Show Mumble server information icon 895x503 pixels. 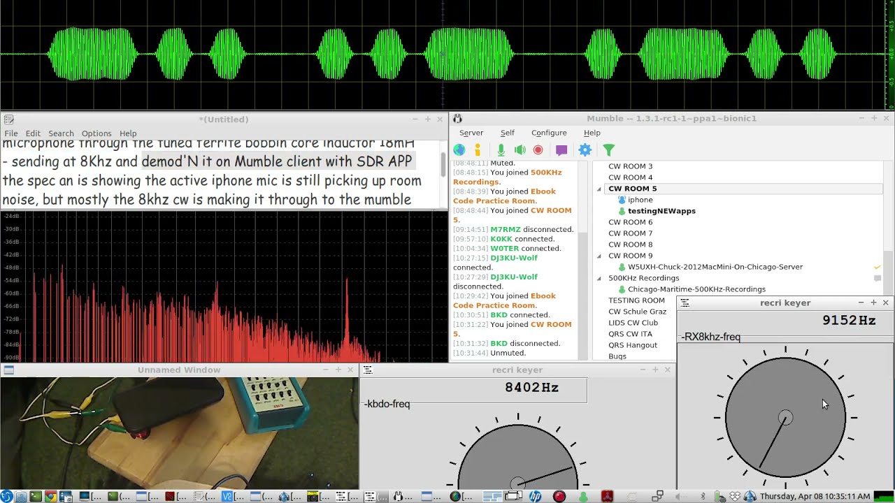(478, 150)
